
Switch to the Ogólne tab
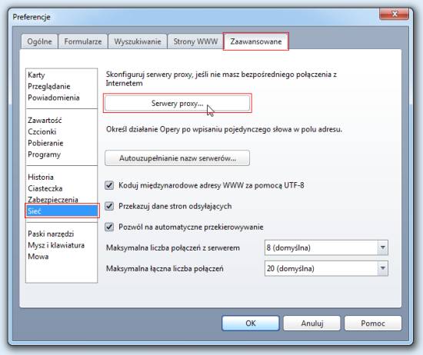[40, 41]
